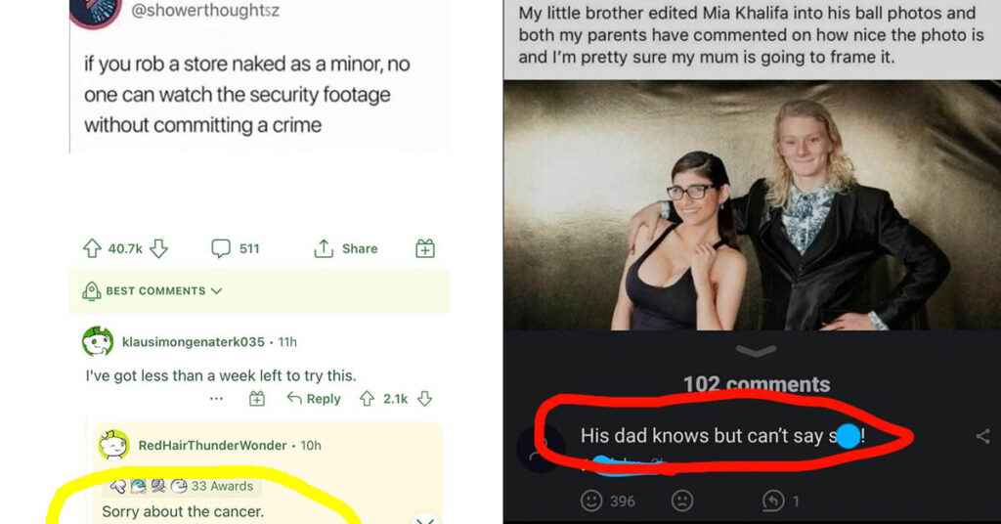Tap the happy face reaction with 396
Screen dimensions: 1001x524
point(591,501)
